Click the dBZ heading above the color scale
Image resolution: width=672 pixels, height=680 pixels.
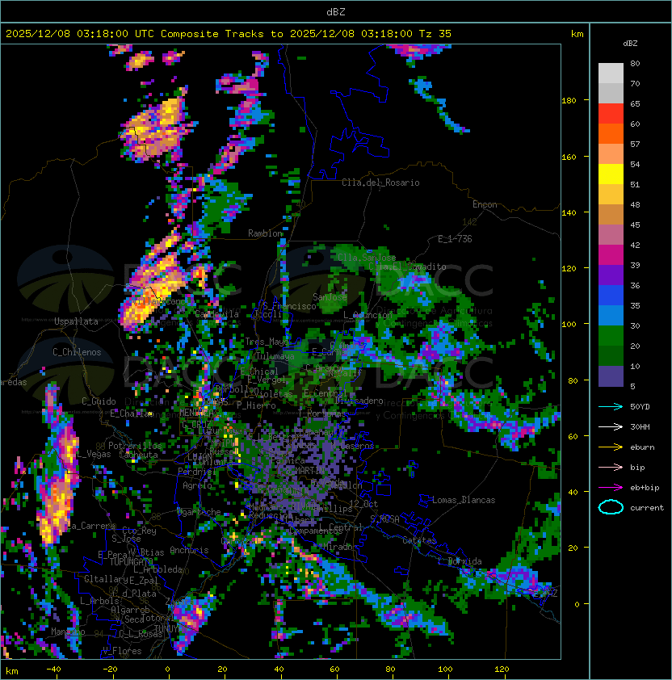pos(630,44)
